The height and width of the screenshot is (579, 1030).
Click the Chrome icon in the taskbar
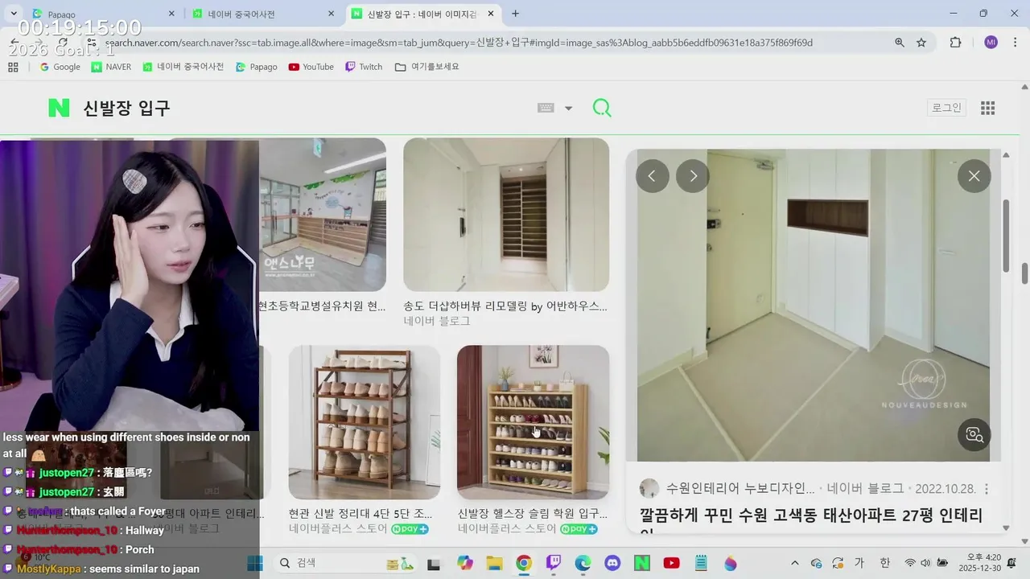click(x=524, y=564)
